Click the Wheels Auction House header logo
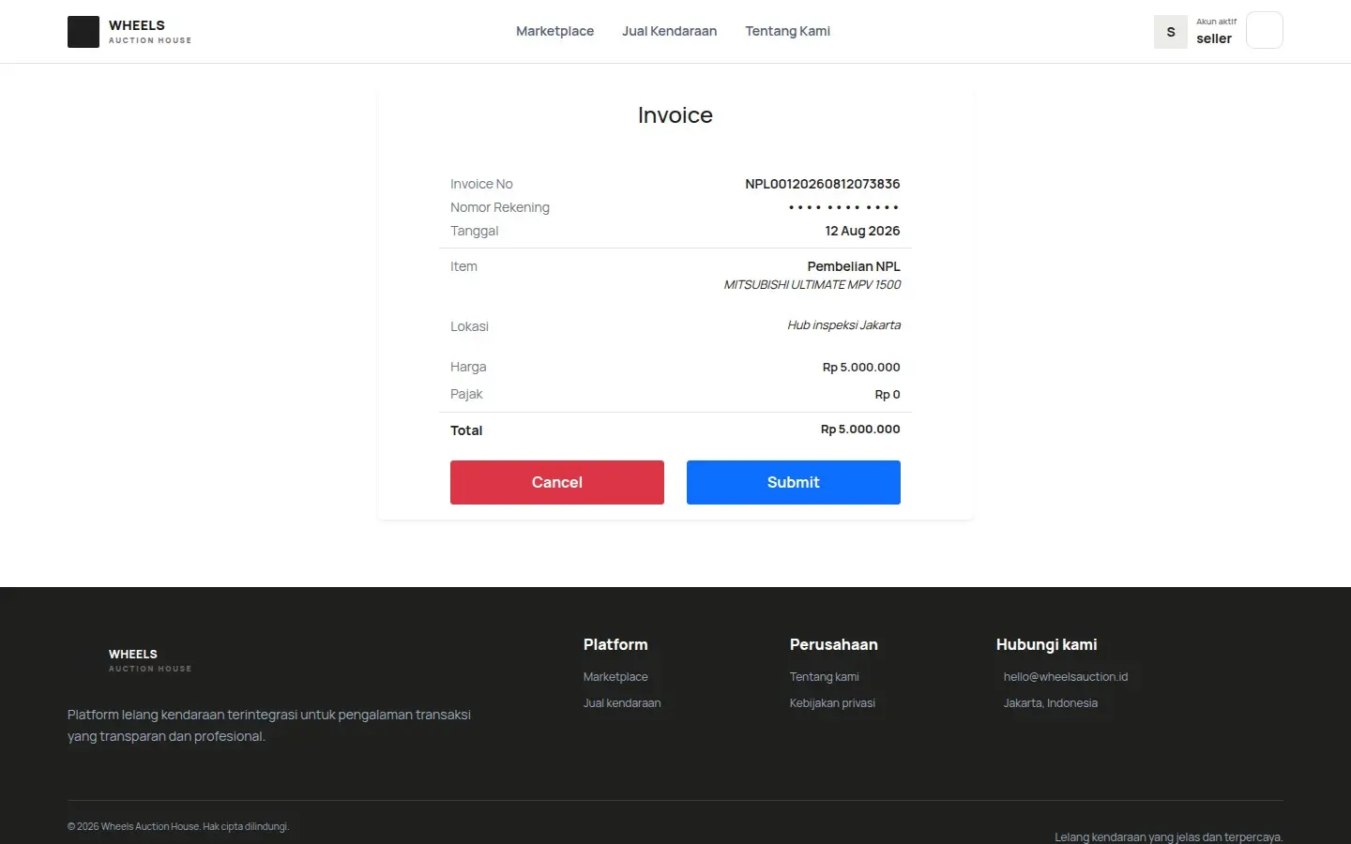The image size is (1351, 844). tap(129, 32)
